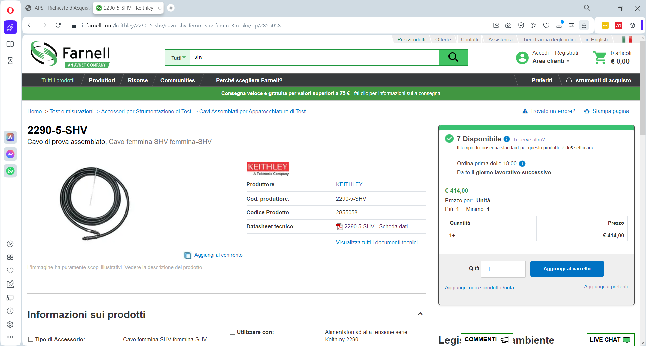Click the browser back arrow

(30, 25)
